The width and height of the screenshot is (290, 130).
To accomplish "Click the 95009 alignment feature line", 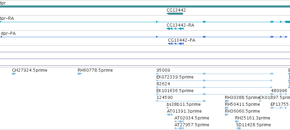I will coord(215,74).
